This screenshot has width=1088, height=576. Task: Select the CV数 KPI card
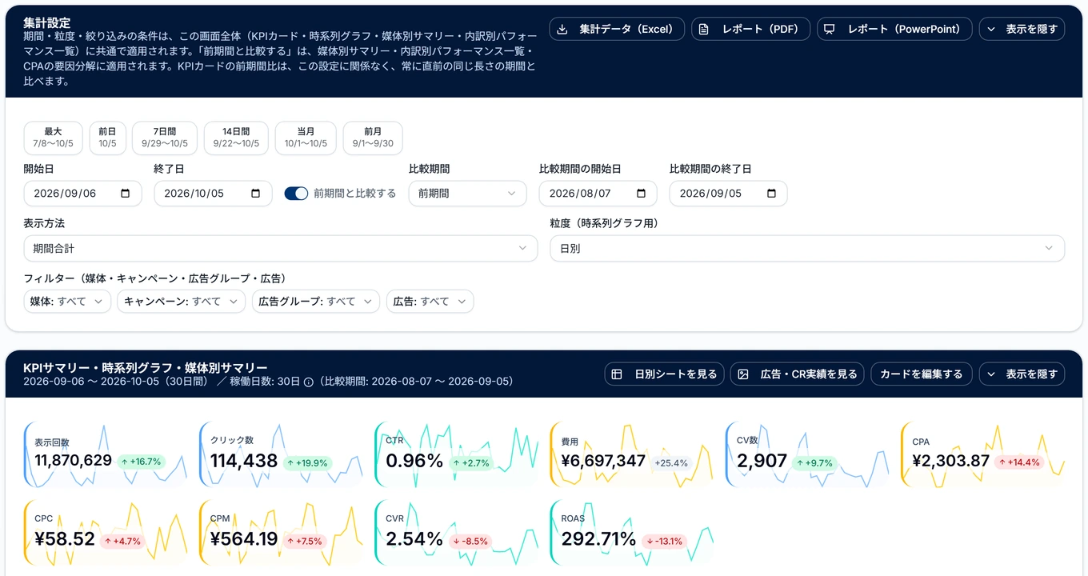(808, 454)
